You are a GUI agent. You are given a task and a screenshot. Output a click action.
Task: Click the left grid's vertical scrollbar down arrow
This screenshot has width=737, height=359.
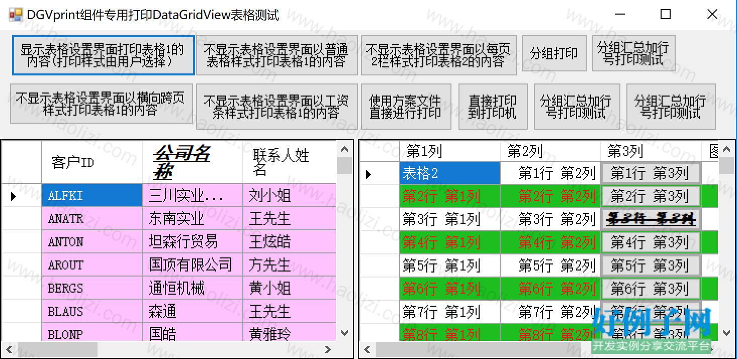pyautogui.click(x=344, y=333)
